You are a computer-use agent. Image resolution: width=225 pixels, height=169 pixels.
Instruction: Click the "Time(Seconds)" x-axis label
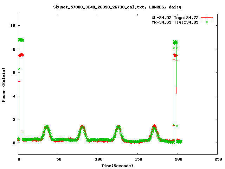point(117,165)
